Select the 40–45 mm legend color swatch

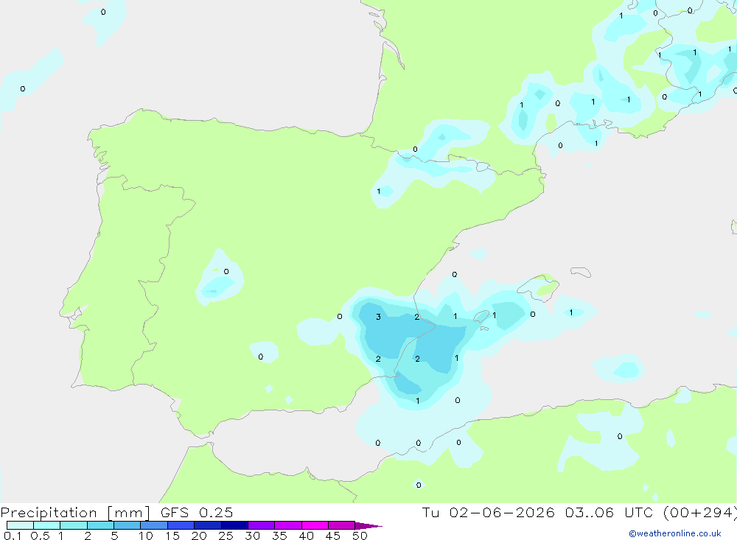click(315, 525)
